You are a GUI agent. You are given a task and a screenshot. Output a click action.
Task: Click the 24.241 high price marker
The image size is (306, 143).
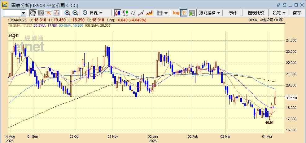point(13,35)
